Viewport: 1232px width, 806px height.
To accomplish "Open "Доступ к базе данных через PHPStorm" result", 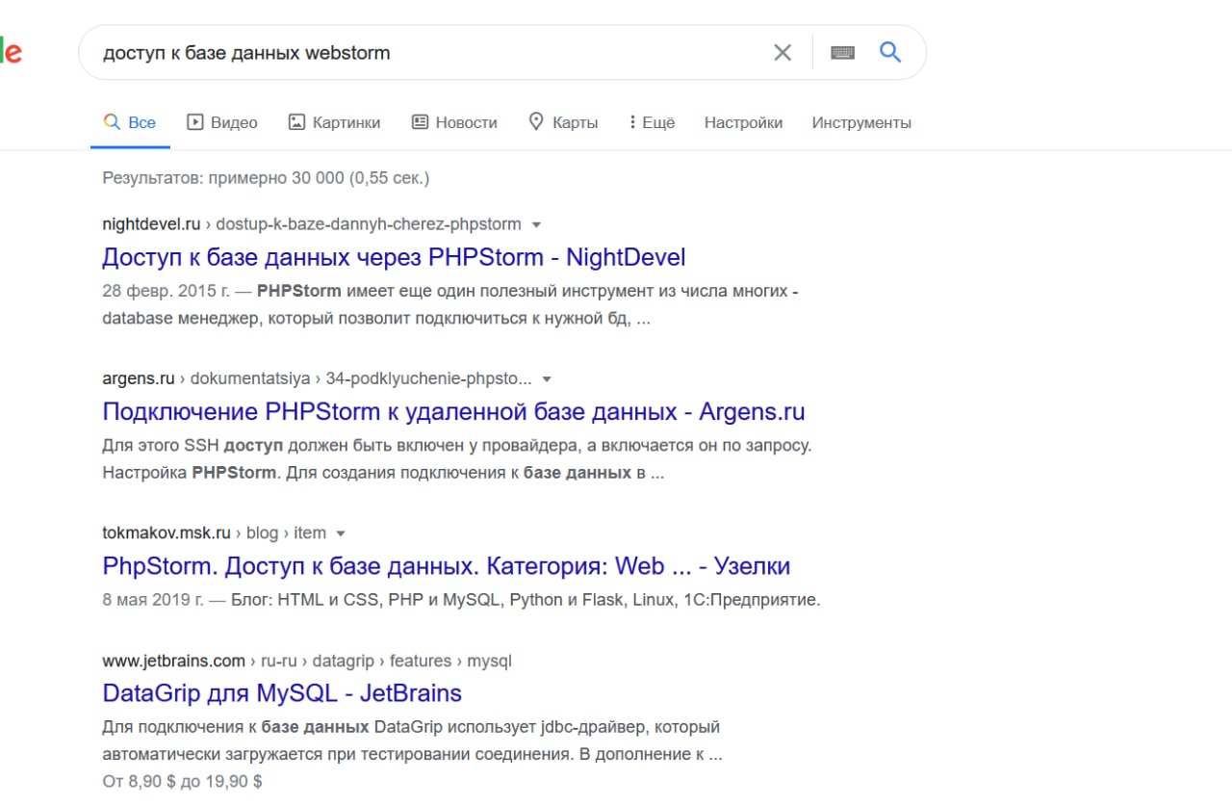I will [x=394, y=257].
